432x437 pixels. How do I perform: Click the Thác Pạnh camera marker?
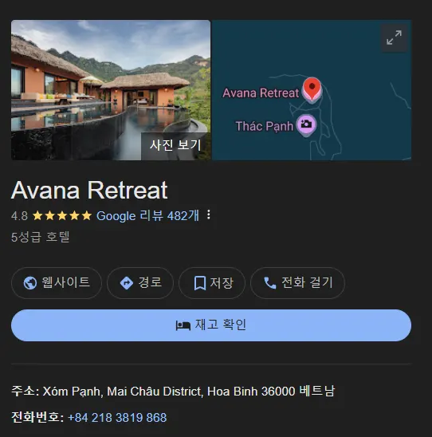click(x=306, y=125)
